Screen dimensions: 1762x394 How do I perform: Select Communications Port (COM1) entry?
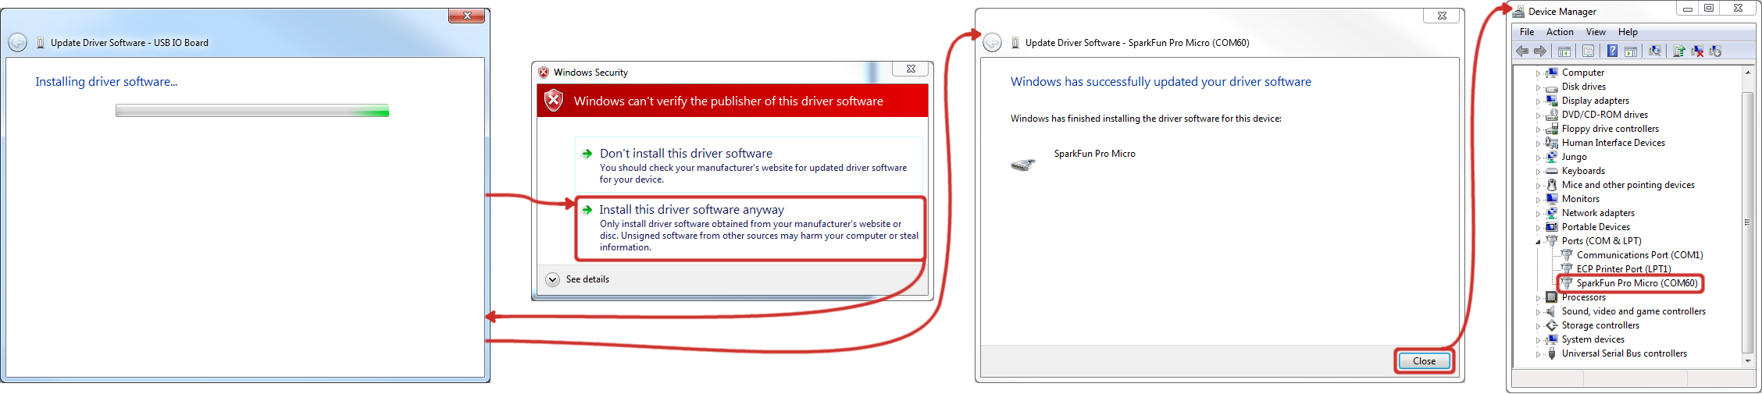click(x=1640, y=255)
